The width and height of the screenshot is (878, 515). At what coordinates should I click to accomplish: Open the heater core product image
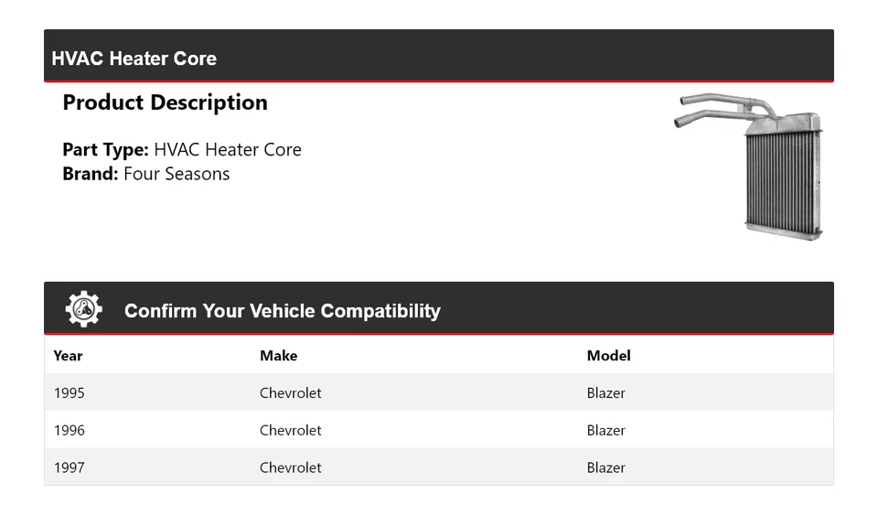coord(750,165)
